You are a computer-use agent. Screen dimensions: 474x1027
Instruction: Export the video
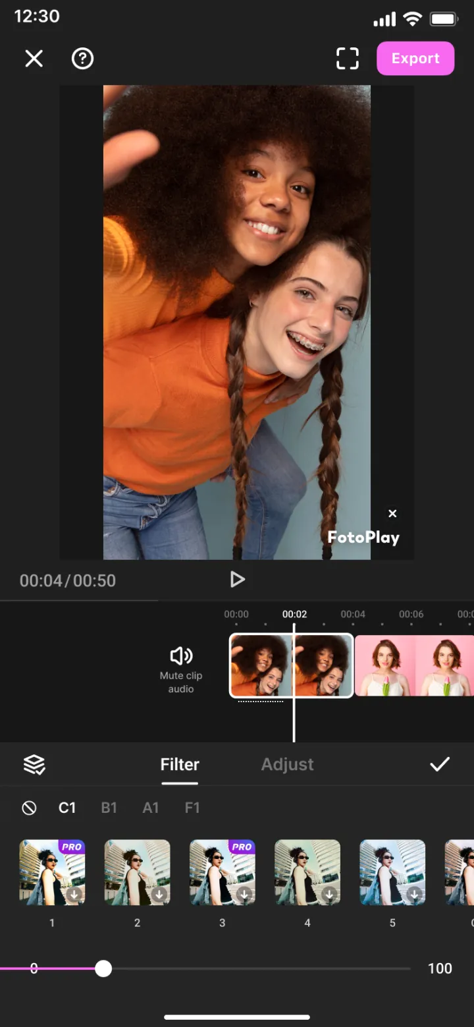click(x=415, y=58)
